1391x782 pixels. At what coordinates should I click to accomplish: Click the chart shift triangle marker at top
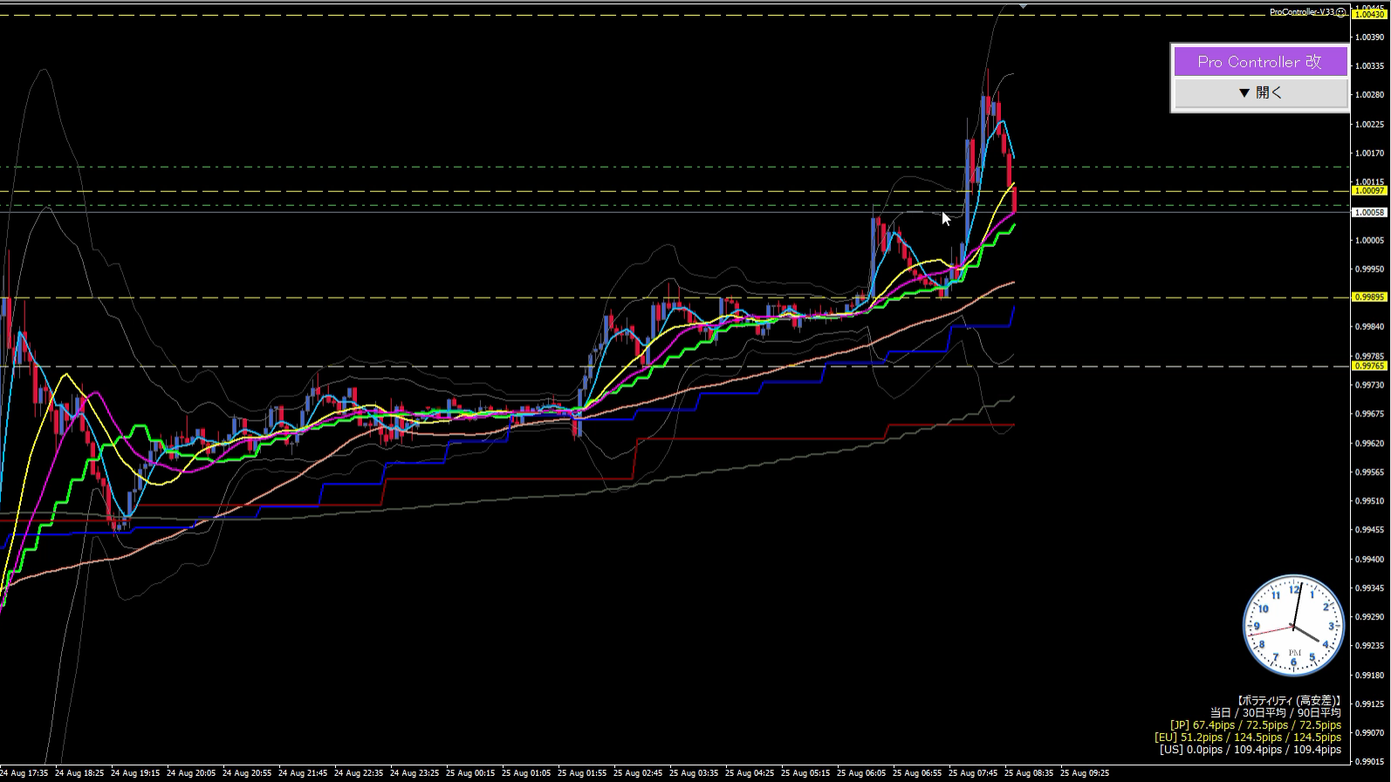point(1023,6)
